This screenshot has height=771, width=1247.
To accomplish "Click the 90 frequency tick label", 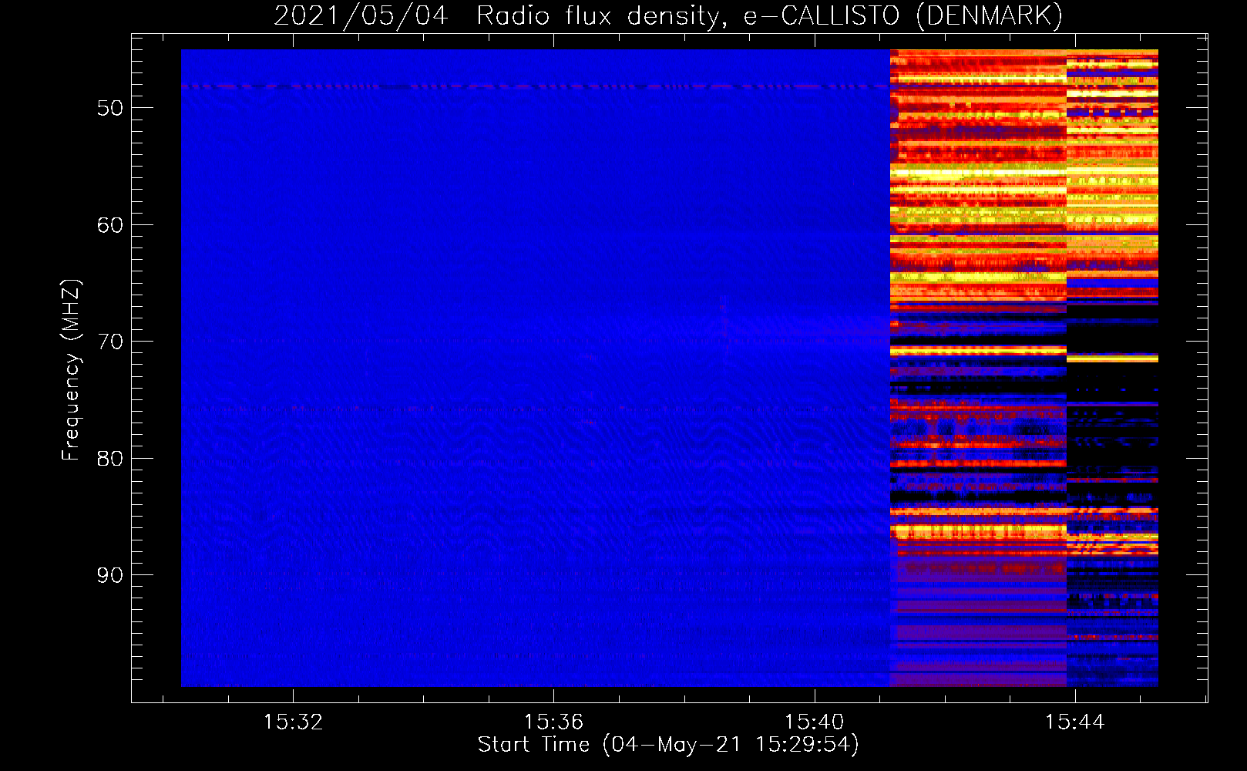I will [110, 575].
